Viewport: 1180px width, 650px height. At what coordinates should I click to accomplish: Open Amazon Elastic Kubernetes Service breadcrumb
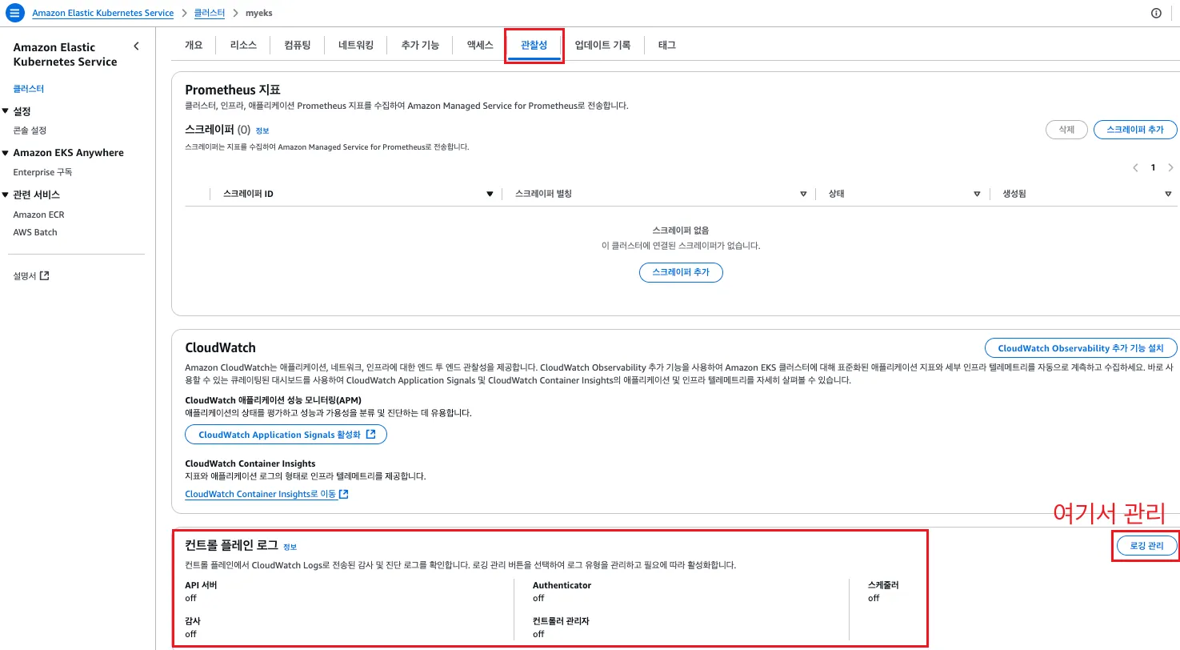(102, 14)
